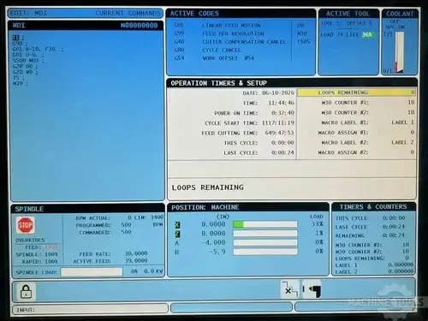
Task: Click the M39 line in MDI program
Action: pyautogui.click(x=21, y=84)
